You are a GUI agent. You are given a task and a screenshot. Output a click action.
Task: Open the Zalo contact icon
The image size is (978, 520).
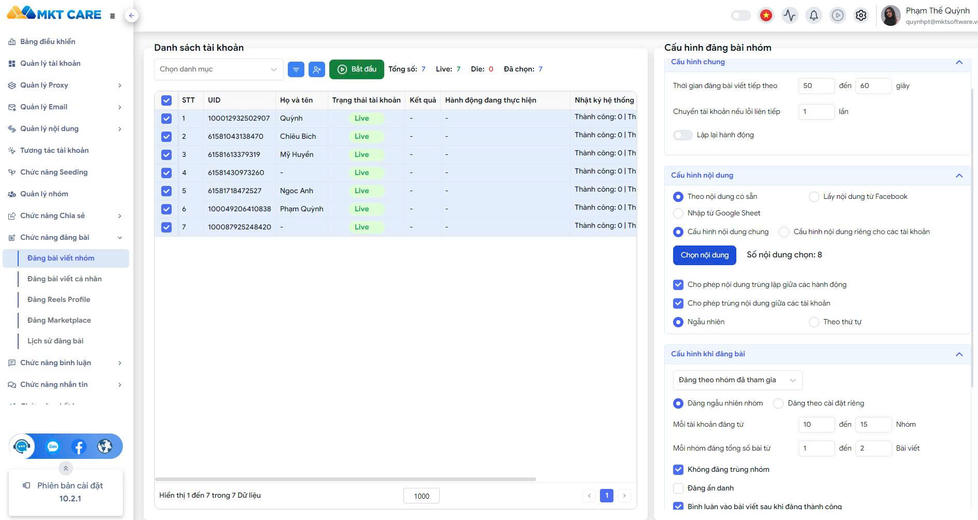click(53, 446)
